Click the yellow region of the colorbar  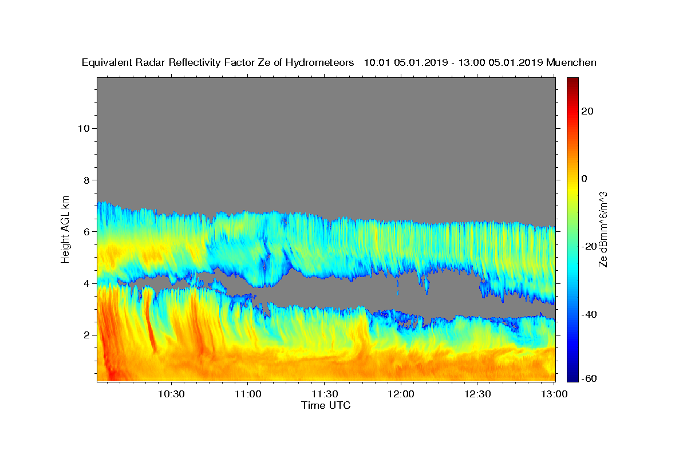click(572, 189)
